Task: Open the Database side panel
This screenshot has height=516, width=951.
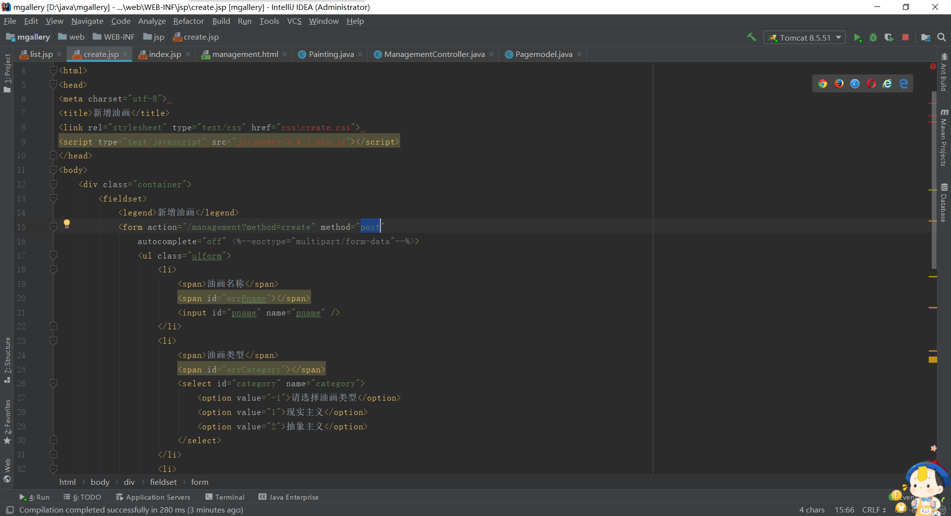Action: tap(944, 203)
